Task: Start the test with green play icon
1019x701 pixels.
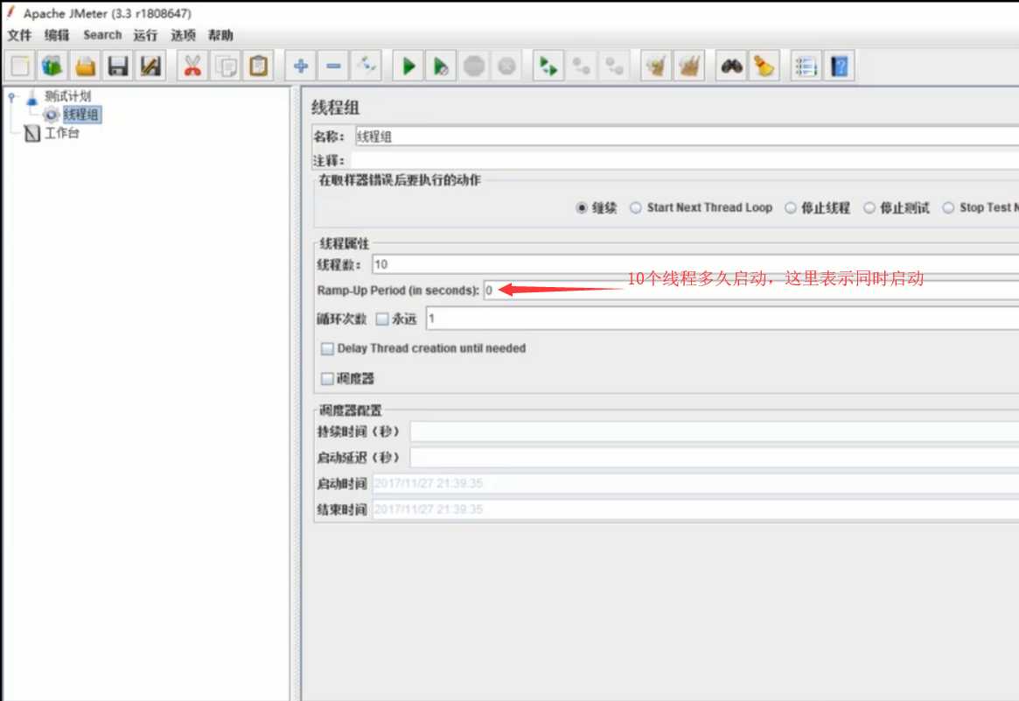Action: click(408, 66)
